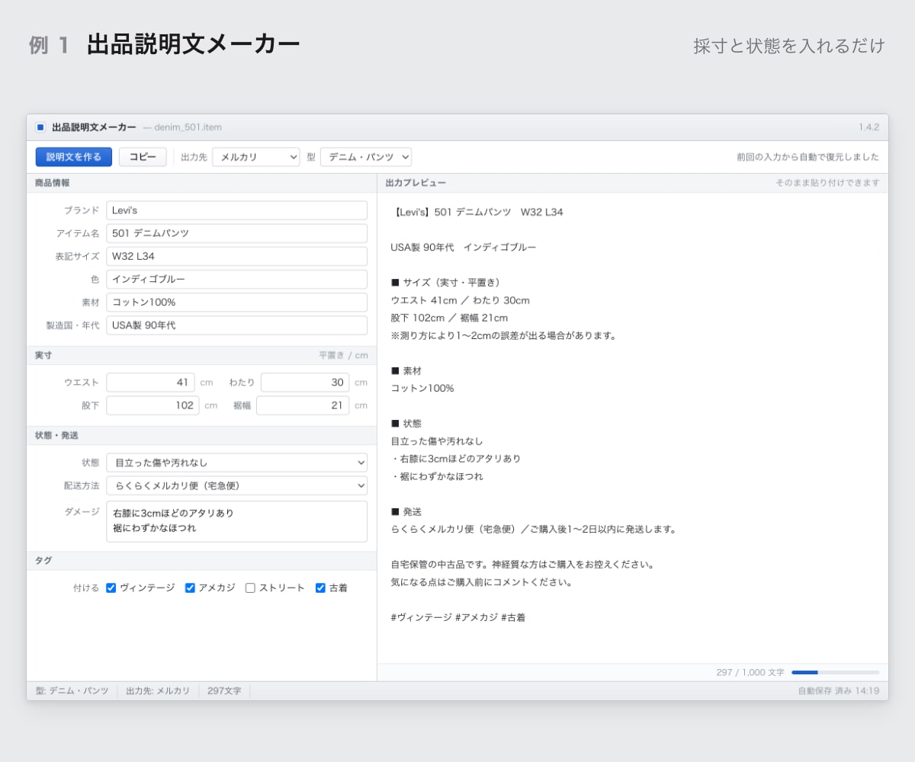The height and width of the screenshot is (762, 915).
Task: Click the そのまま貼り付けできます hint text
Action: tap(827, 183)
